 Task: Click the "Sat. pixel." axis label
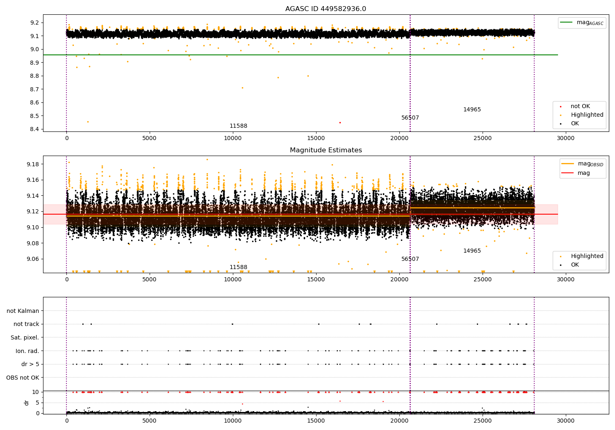point(25,338)
